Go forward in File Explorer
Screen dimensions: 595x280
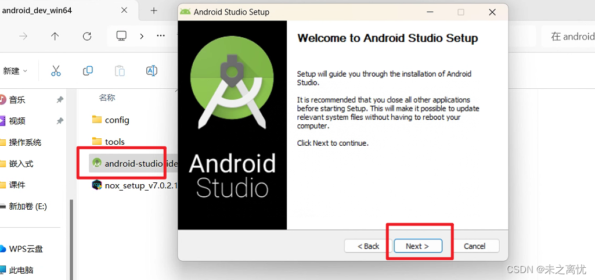click(23, 36)
